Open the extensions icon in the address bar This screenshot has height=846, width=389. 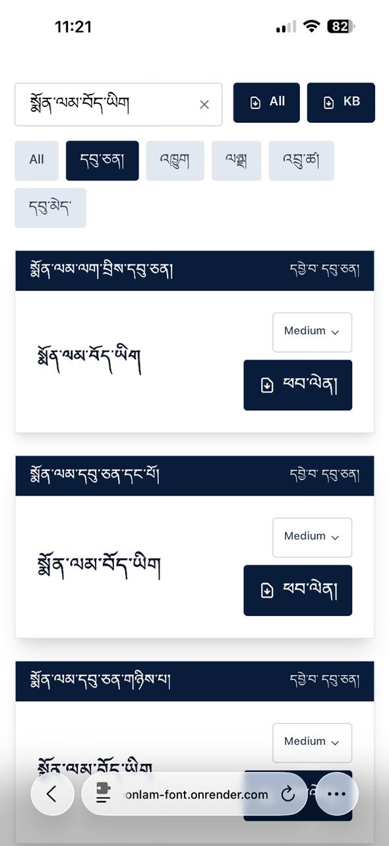tap(103, 794)
